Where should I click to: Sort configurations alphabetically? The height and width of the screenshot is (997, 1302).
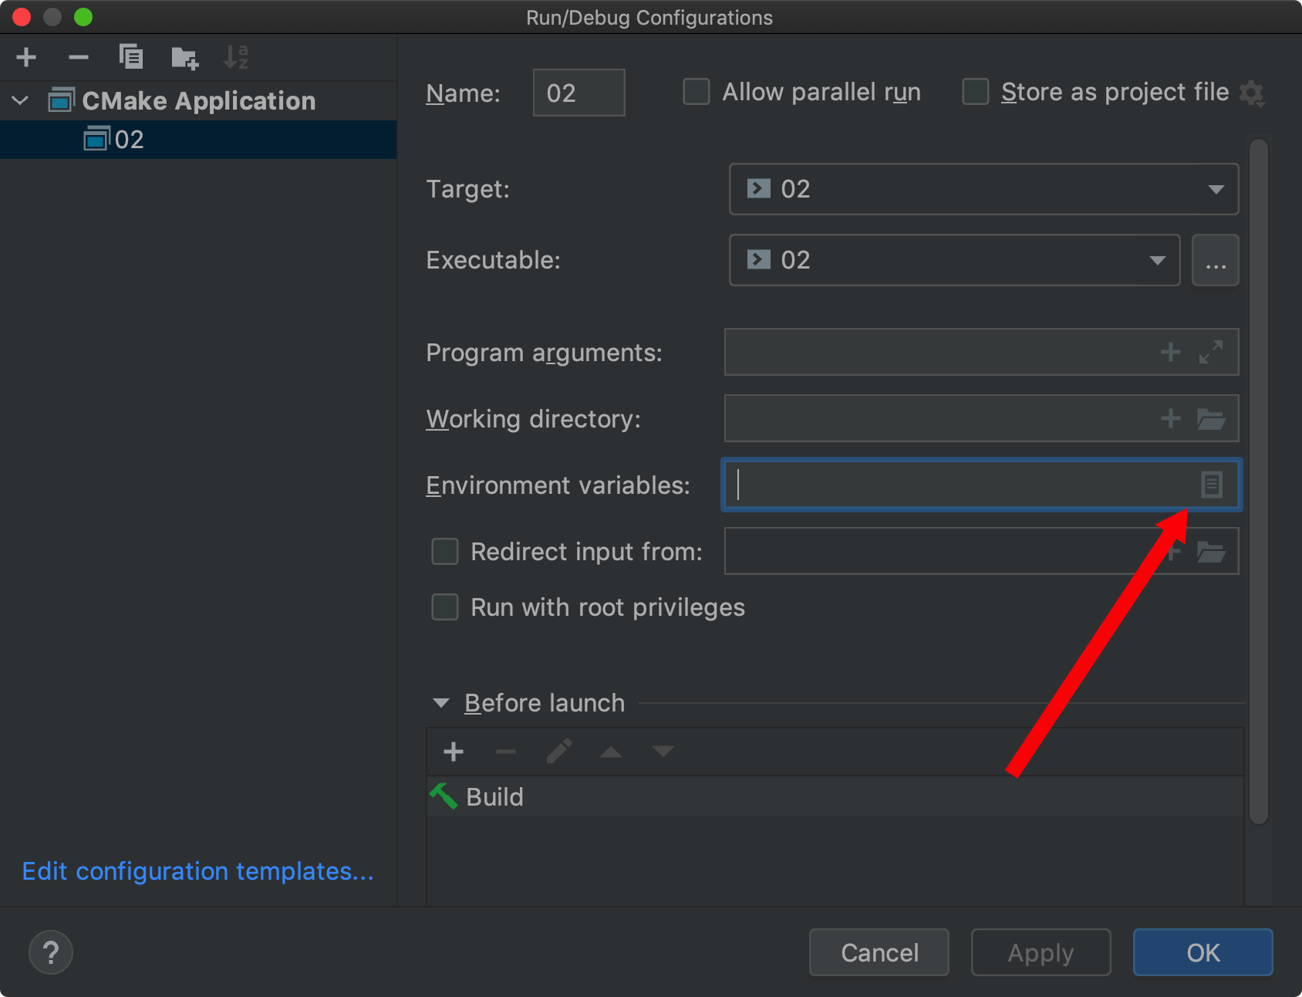pyautogui.click(x=236, y=56)
